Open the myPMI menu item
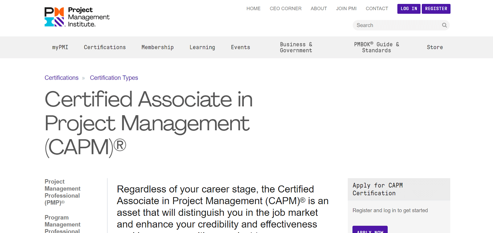Image resolution: width=493 pixels, height=233 pixels. [x=60, y=47]
